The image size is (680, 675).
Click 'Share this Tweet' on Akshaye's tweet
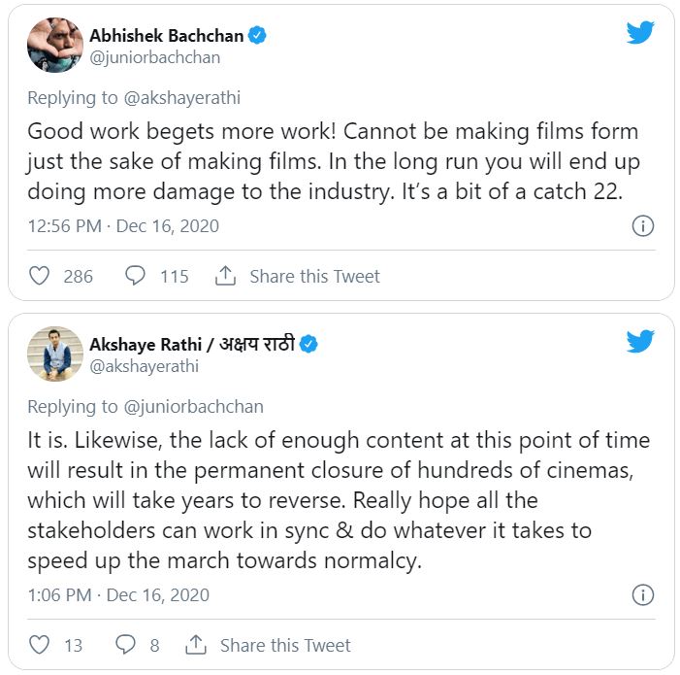(x=285, y=645)
